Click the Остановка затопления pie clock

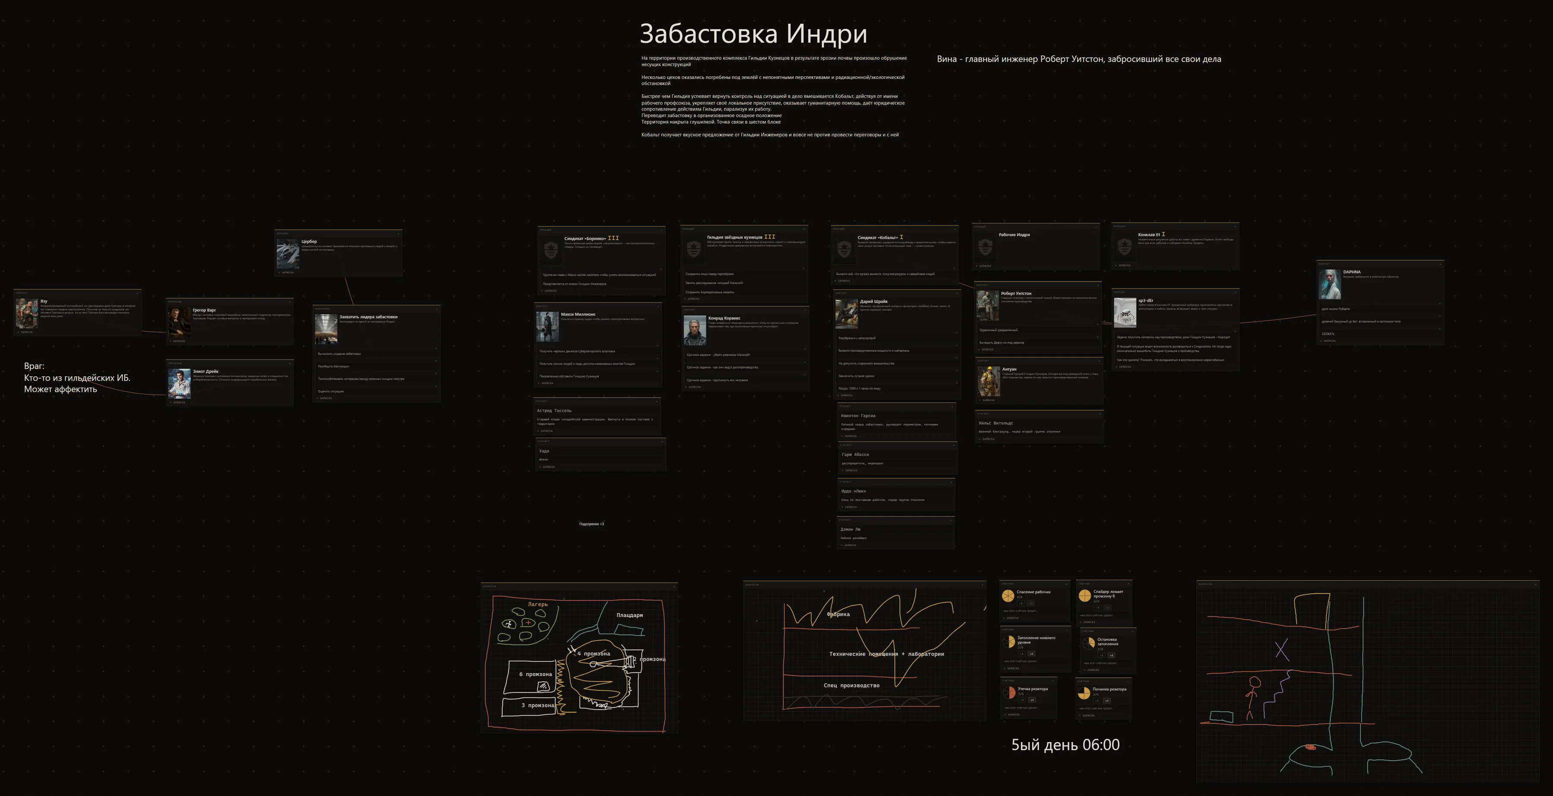(x=1089, y=643)
